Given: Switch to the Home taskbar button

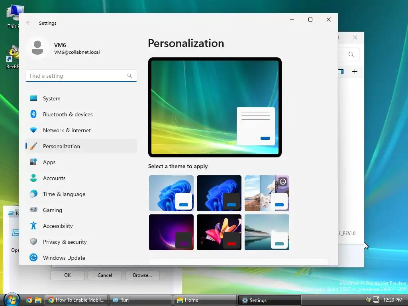Looking at the screenshot, I should pos(205,300).
